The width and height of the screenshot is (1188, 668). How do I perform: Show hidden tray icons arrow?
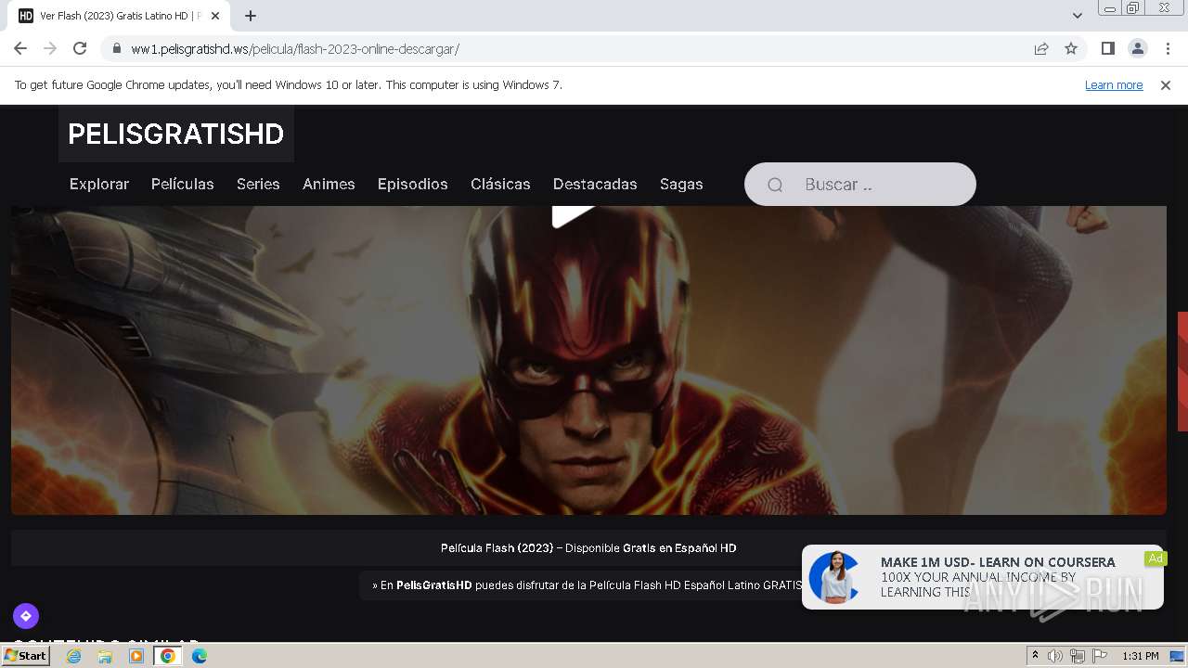pyautogui.click(x=1035, y=656)
